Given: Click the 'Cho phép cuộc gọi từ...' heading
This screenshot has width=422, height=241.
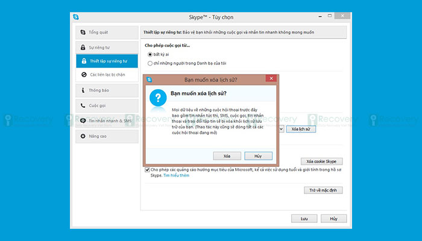Looking at the screenshot, I should pos(167,45).
